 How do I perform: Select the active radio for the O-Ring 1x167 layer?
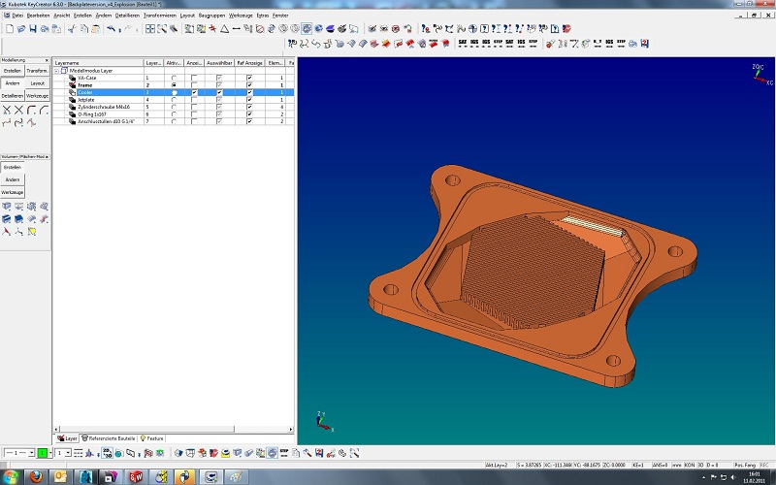(174, 114)
